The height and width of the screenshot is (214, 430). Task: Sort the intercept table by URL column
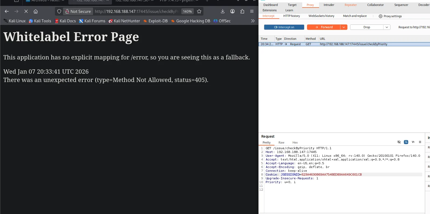point(374,39)
